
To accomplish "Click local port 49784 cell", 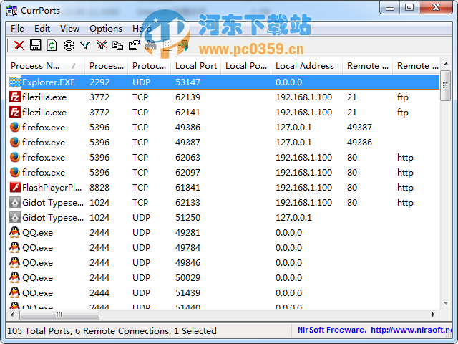I will [x=187, y=248].
